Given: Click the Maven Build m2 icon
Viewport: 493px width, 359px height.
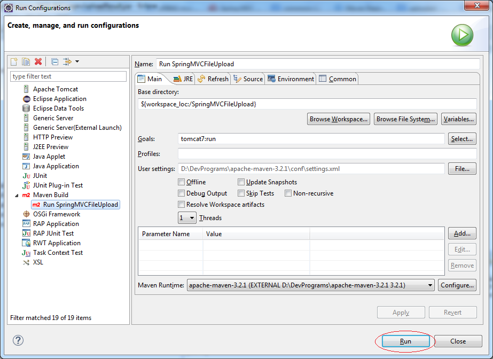Looking at the screenshot, I should tap(26, 195).
